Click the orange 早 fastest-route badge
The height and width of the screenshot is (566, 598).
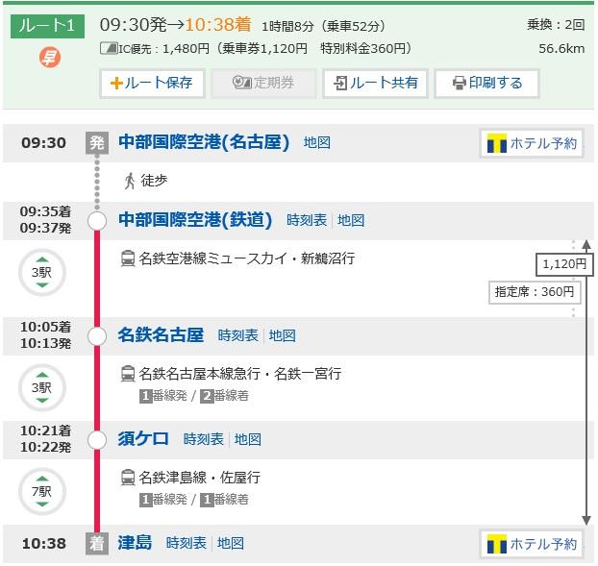pos(50,57)
